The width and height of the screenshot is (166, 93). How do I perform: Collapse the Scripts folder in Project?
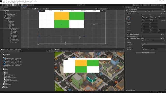coord(2,71)
